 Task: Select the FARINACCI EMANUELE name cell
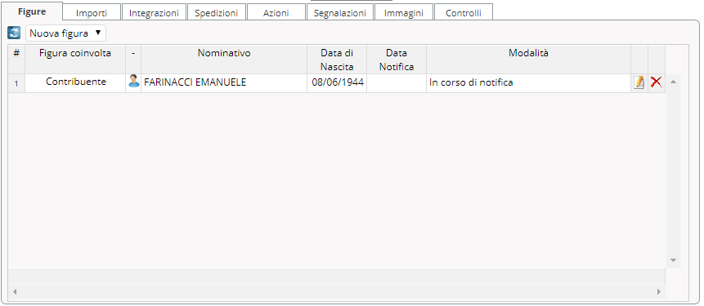coord(224,82)
